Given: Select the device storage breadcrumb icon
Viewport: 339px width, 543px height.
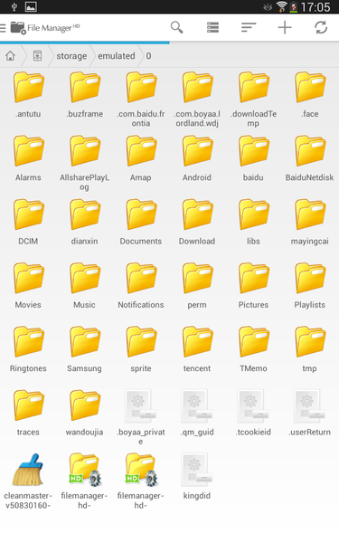Looking at the screenshot, I should tap(37, 55).
